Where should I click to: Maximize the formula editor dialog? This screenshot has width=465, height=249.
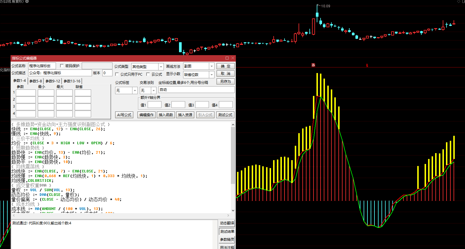pyautogui.click(x=227, y=58)
